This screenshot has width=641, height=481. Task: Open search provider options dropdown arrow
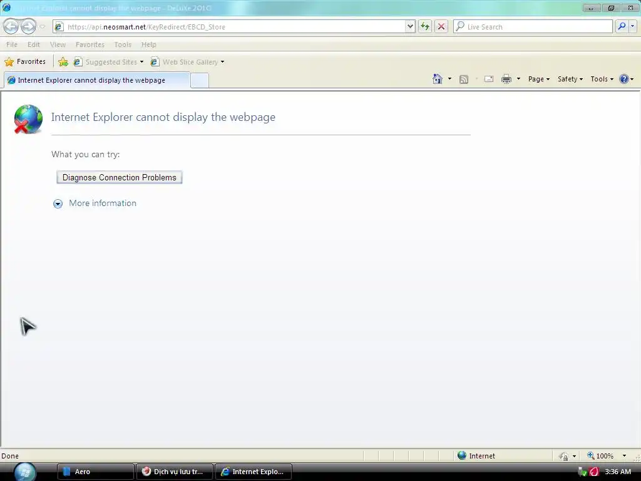tap(632, 26)
